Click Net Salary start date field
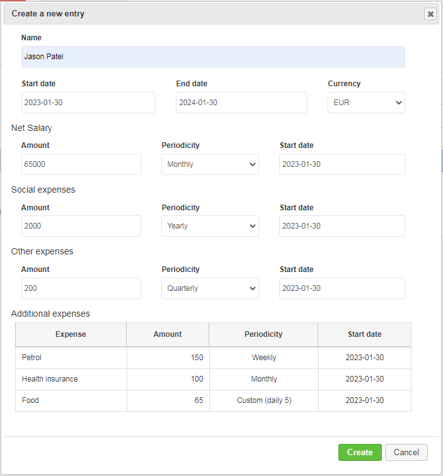Screen dimensions: 443x476 pyautogui.click(x=342, y=164)
